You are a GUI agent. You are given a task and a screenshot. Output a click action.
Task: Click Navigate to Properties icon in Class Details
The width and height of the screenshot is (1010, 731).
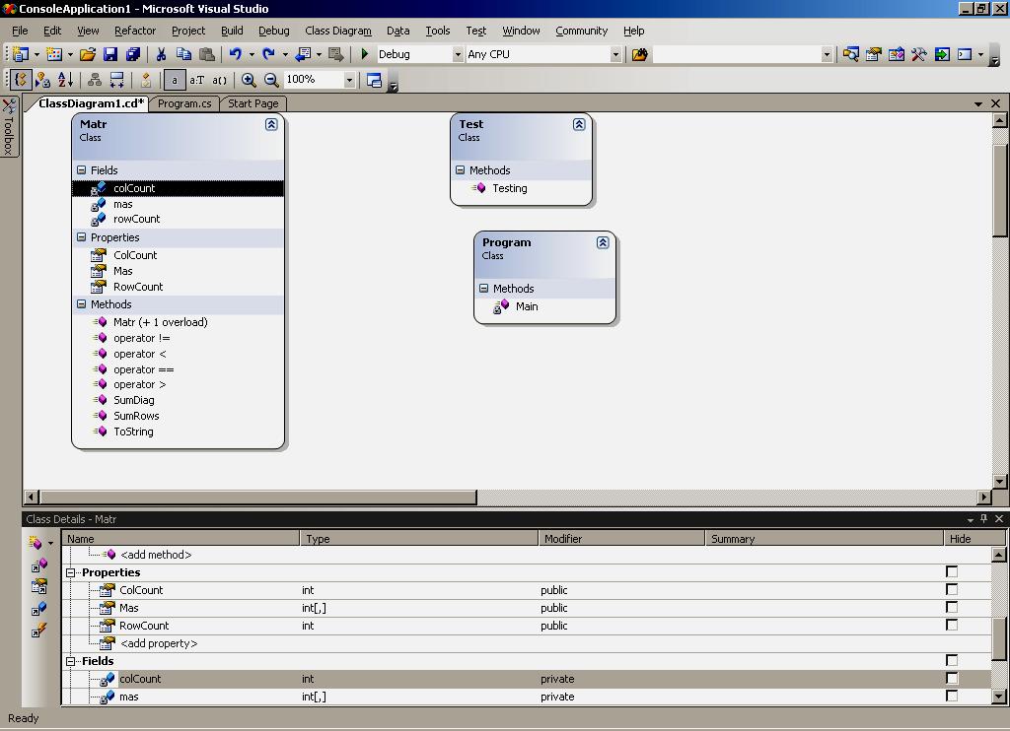click(39, 586)
